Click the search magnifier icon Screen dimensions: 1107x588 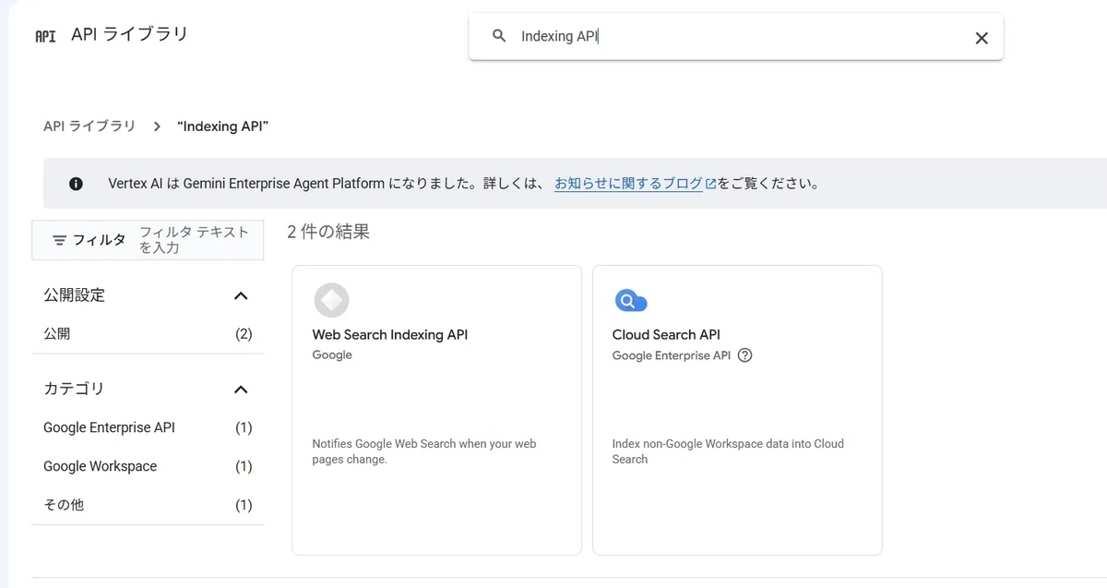[x=499, y=36]
